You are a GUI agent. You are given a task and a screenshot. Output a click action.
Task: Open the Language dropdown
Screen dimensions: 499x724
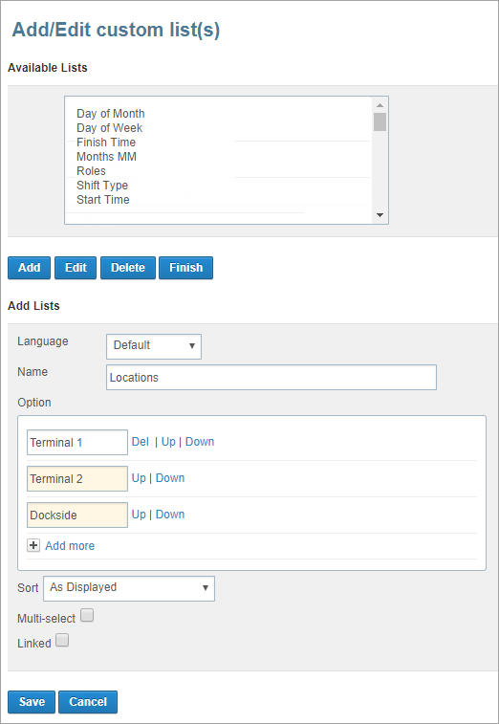pos(154,346)
